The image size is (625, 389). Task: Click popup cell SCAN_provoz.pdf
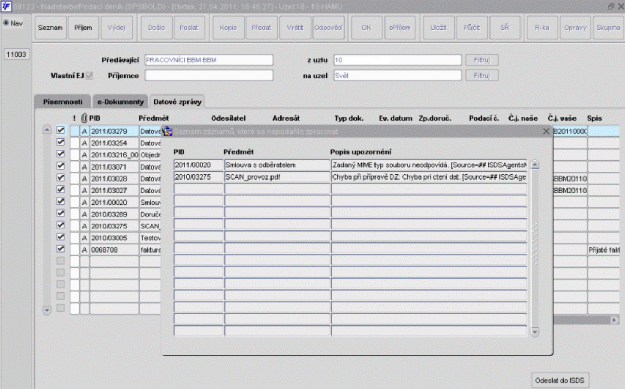[x=277, y=177]
